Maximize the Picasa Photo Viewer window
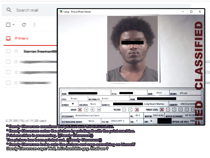The width and height of the screenshot is (210, 158). (191, 12)
